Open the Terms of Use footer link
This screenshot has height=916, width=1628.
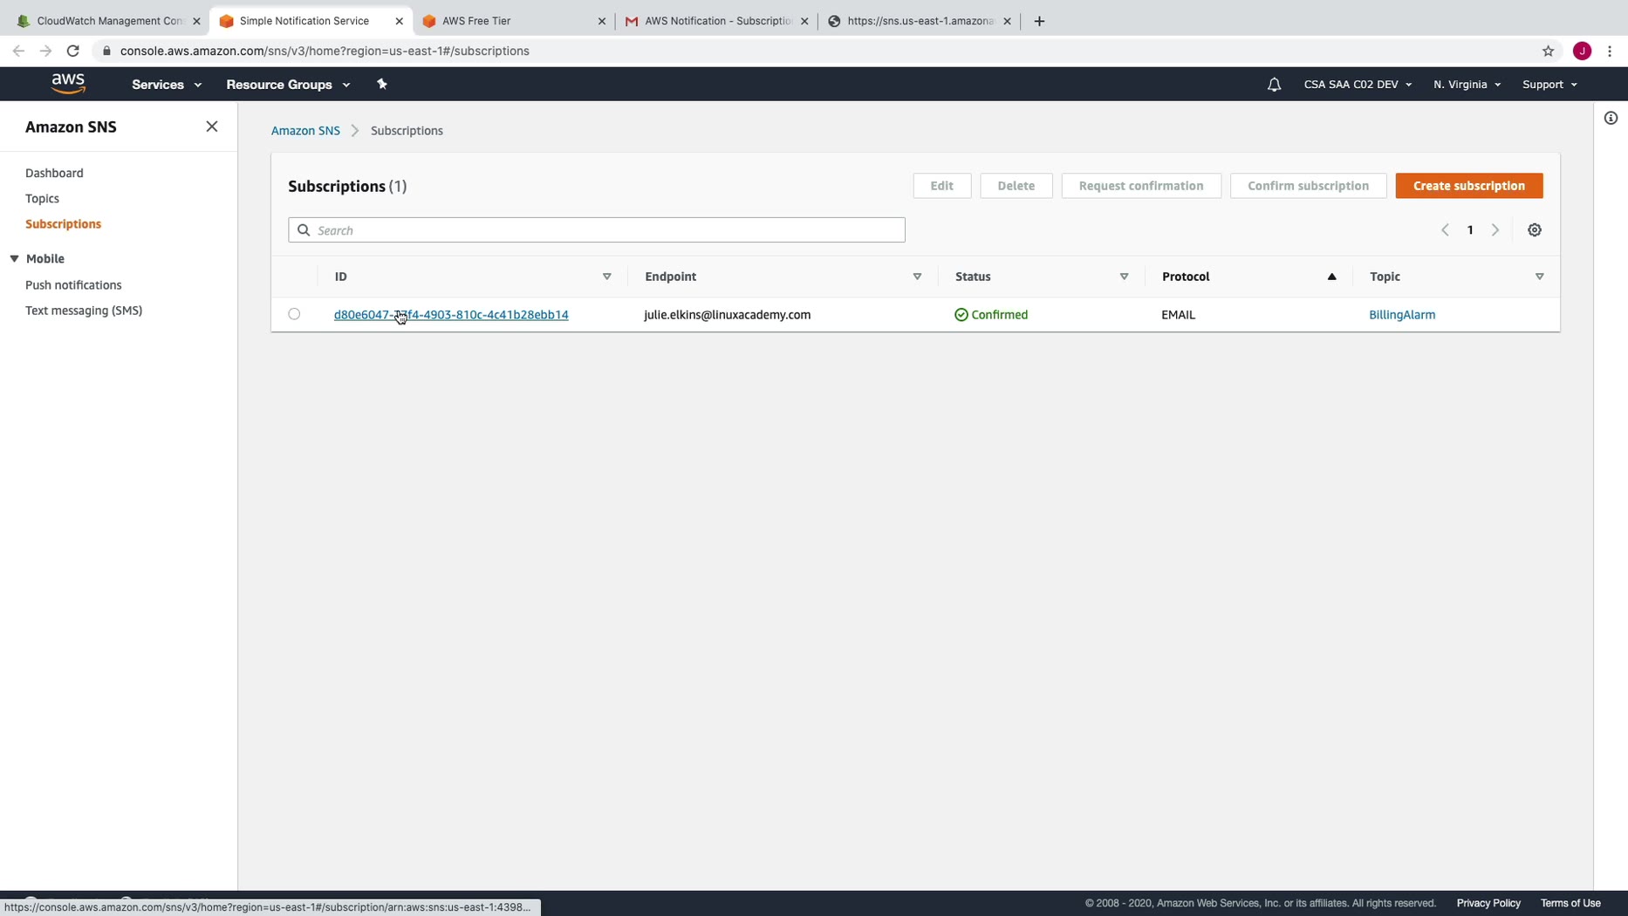(x=1570, y=903)
